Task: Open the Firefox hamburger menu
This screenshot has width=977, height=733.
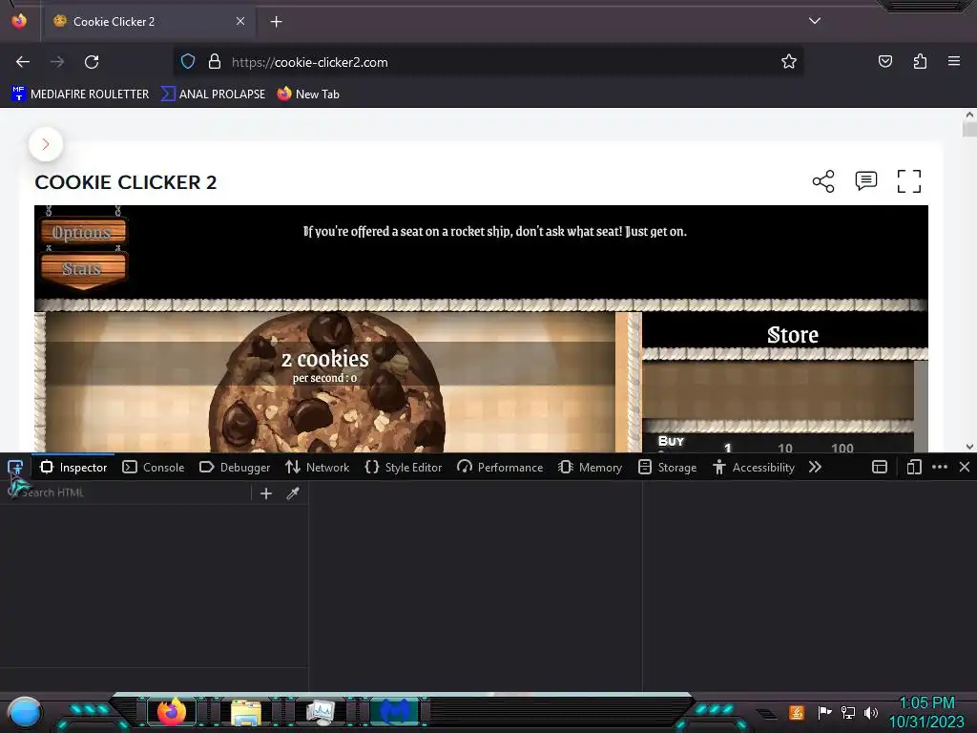Action: (954, 61)
